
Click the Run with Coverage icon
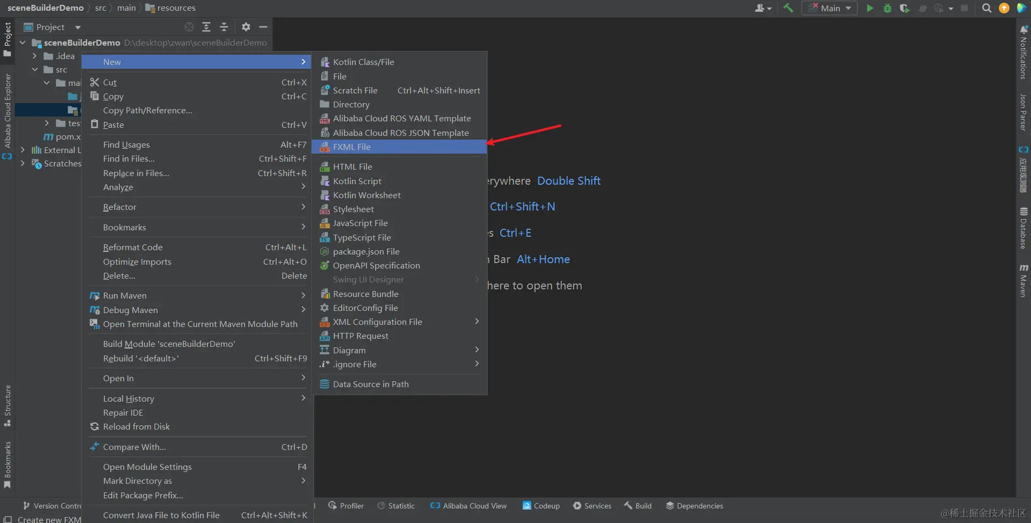point(905,8)
